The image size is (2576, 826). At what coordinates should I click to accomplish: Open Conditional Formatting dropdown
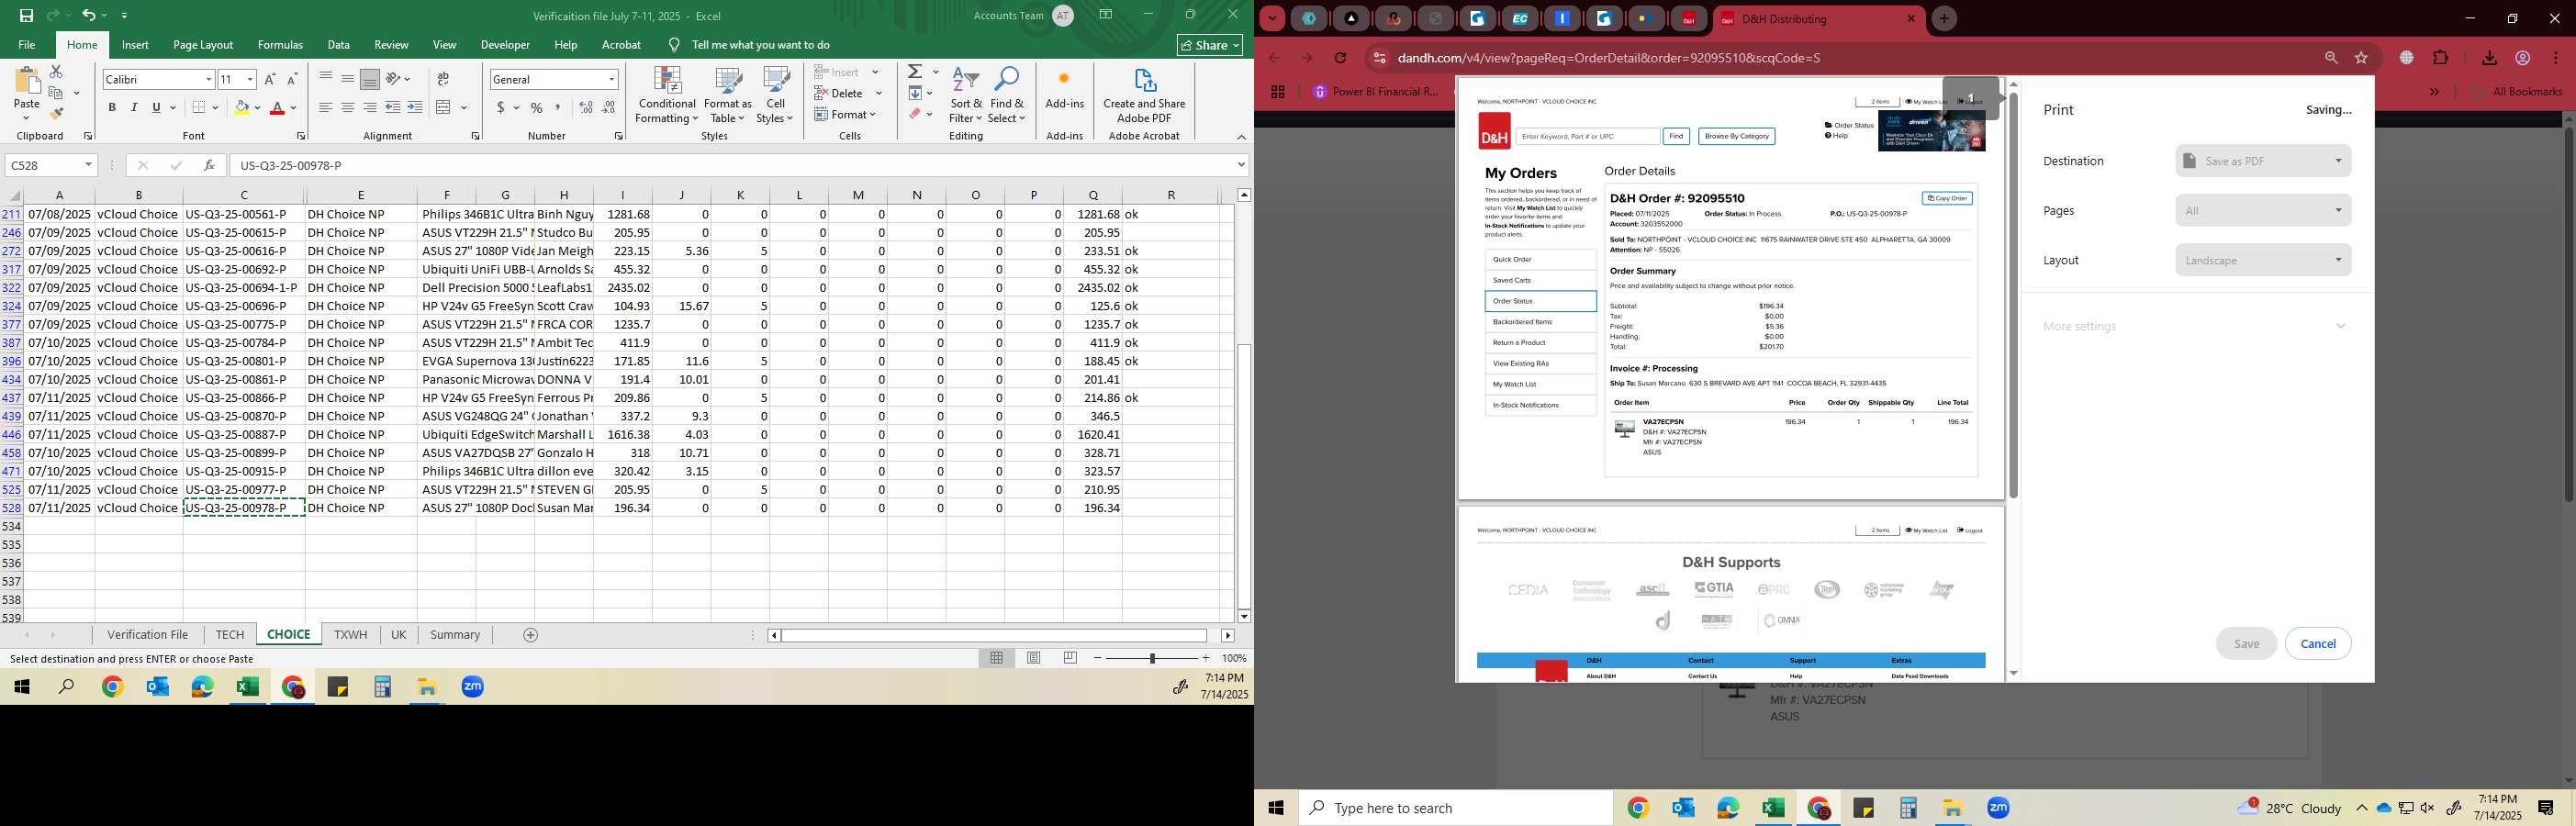(667, 95)
